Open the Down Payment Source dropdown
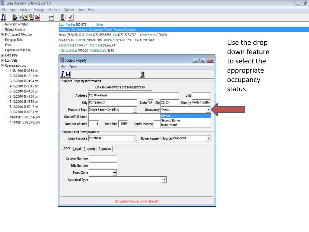Image resolution: width=309 pixels, height=232 pixels. click(x=208, y=138)
